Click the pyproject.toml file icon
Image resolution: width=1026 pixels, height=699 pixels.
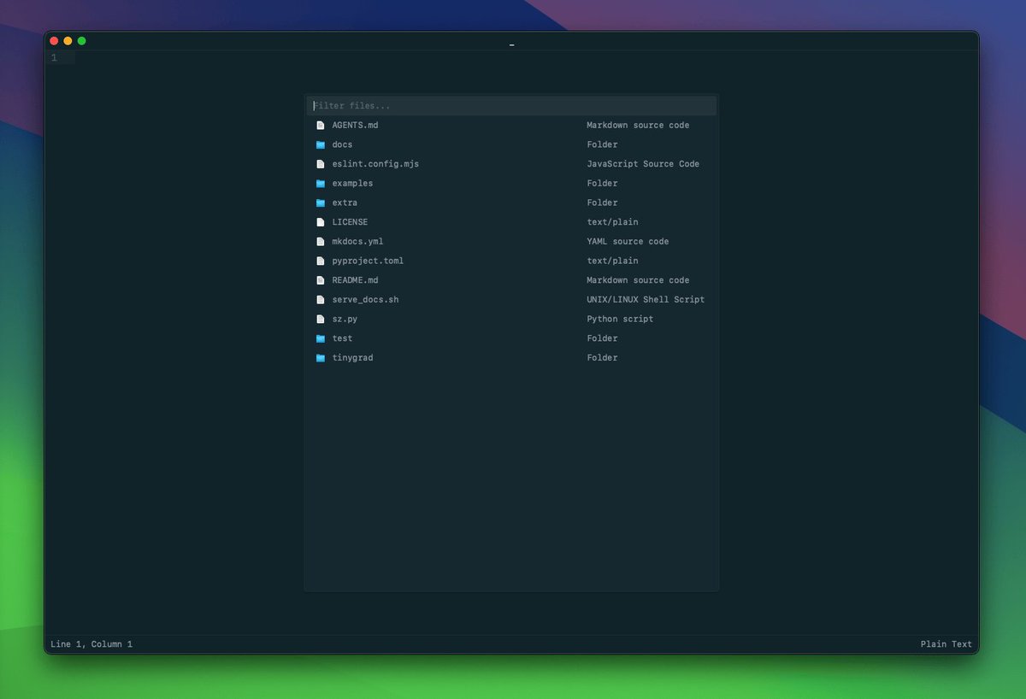[x=321, y=261]
